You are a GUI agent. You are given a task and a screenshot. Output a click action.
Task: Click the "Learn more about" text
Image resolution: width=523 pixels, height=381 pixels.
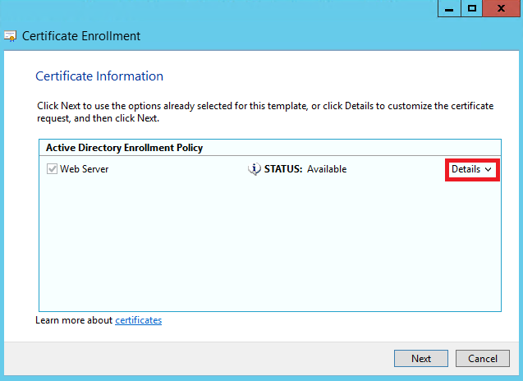[74, 320]
